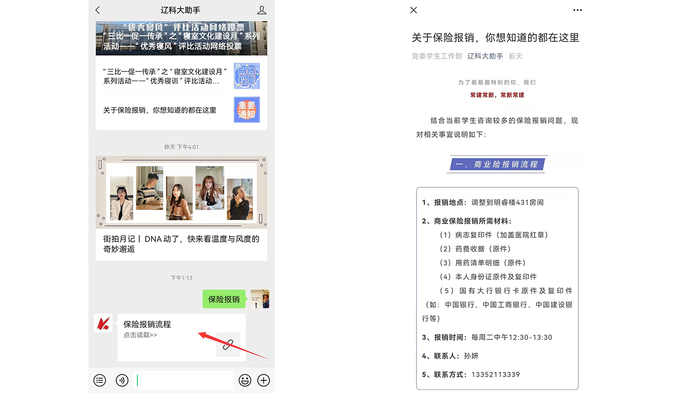
Task: Open the account profile icon
Action: [262, 10]
